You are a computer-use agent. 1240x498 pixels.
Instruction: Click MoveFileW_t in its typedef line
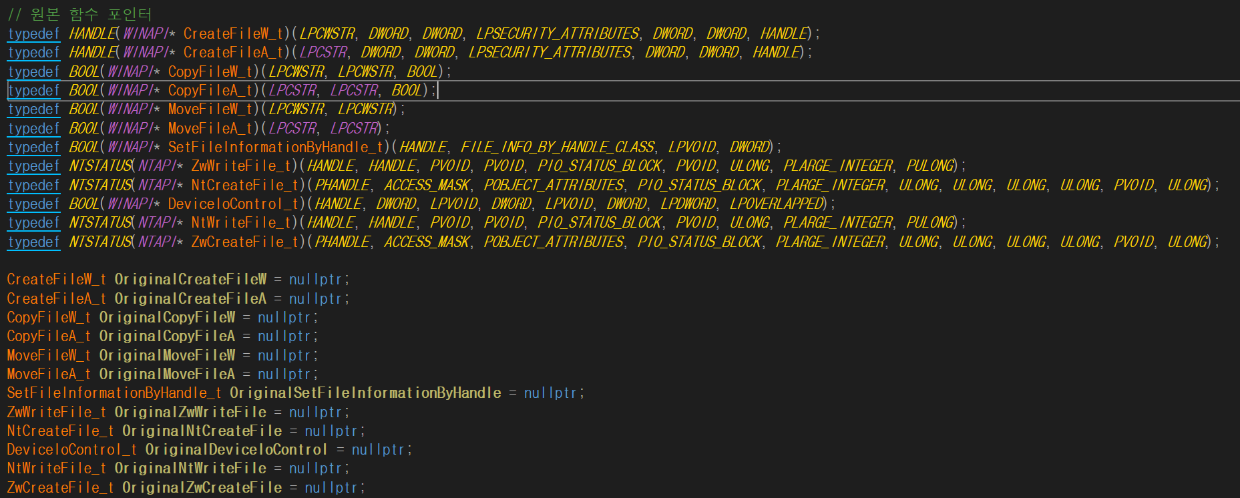[x=210, y=109]
